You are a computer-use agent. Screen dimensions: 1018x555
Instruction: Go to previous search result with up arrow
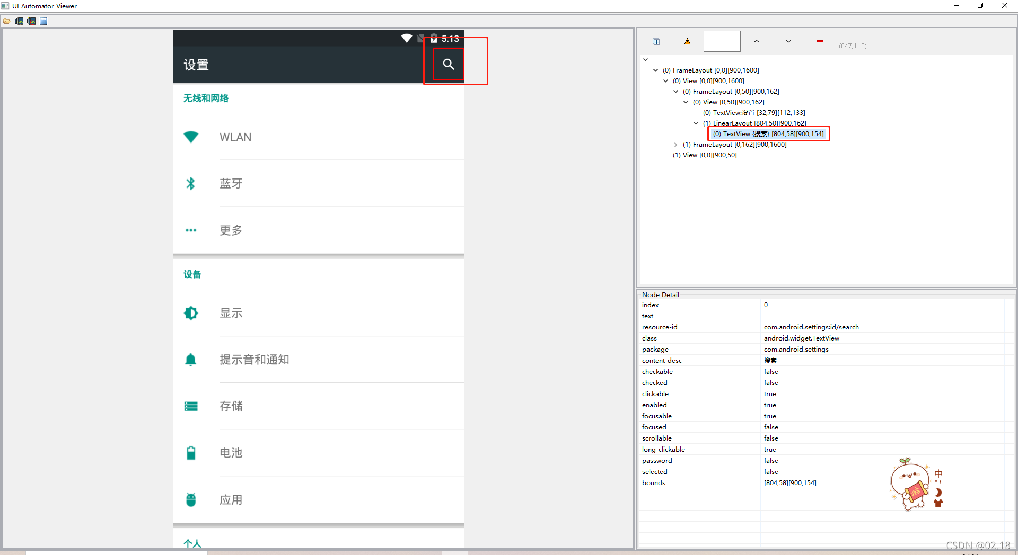(757, 41)
